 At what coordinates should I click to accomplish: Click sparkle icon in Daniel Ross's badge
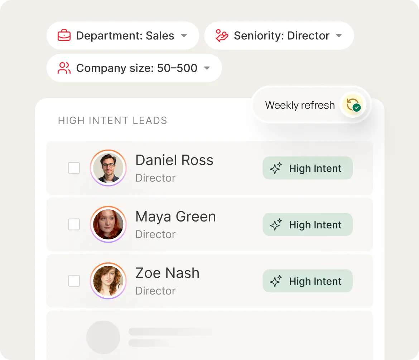coord(276,168)
